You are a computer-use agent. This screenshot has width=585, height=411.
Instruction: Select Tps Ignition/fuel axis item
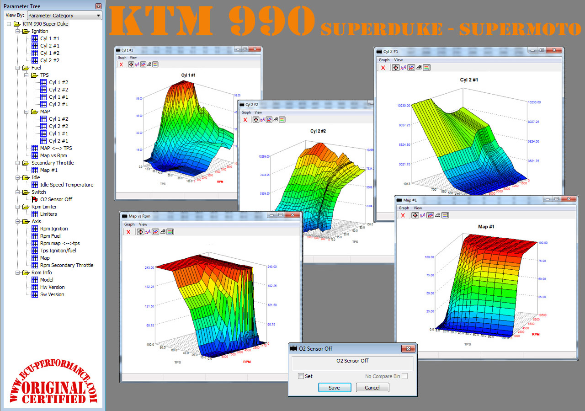(58, 251)
